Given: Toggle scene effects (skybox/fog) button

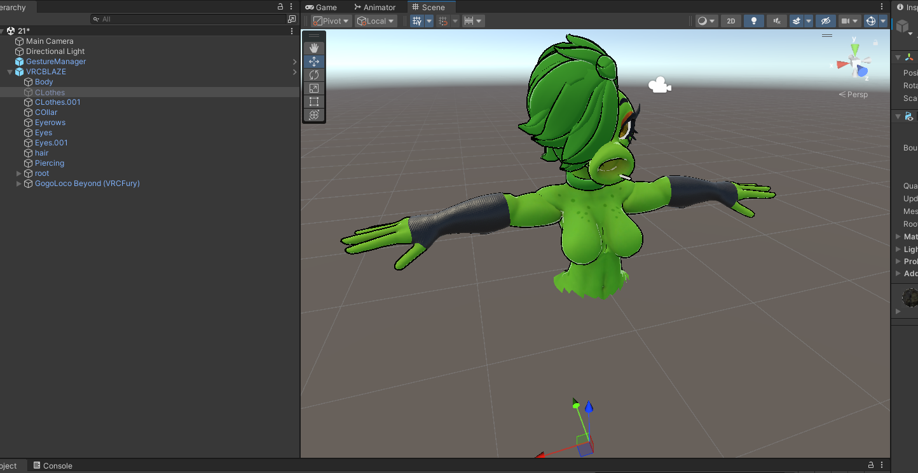Looking at the screenshot, I should click(797, 21).
